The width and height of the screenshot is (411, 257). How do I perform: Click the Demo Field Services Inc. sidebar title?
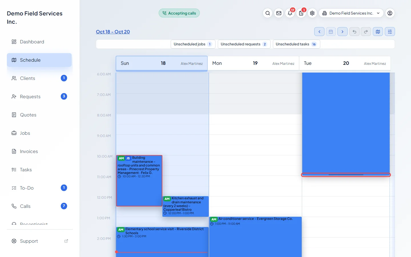point(35,17)
